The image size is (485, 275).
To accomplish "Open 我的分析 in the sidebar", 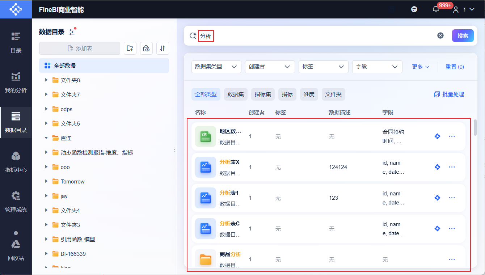I will point(16,82).
